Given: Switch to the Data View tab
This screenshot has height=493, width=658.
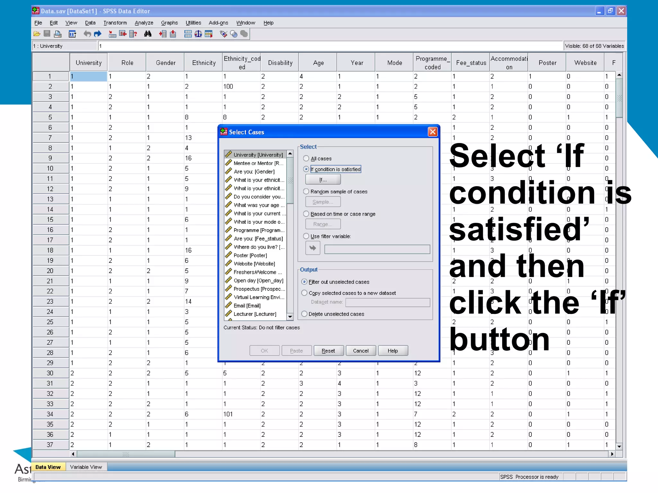Looking at the screenshot, I should tap(48, 467).
